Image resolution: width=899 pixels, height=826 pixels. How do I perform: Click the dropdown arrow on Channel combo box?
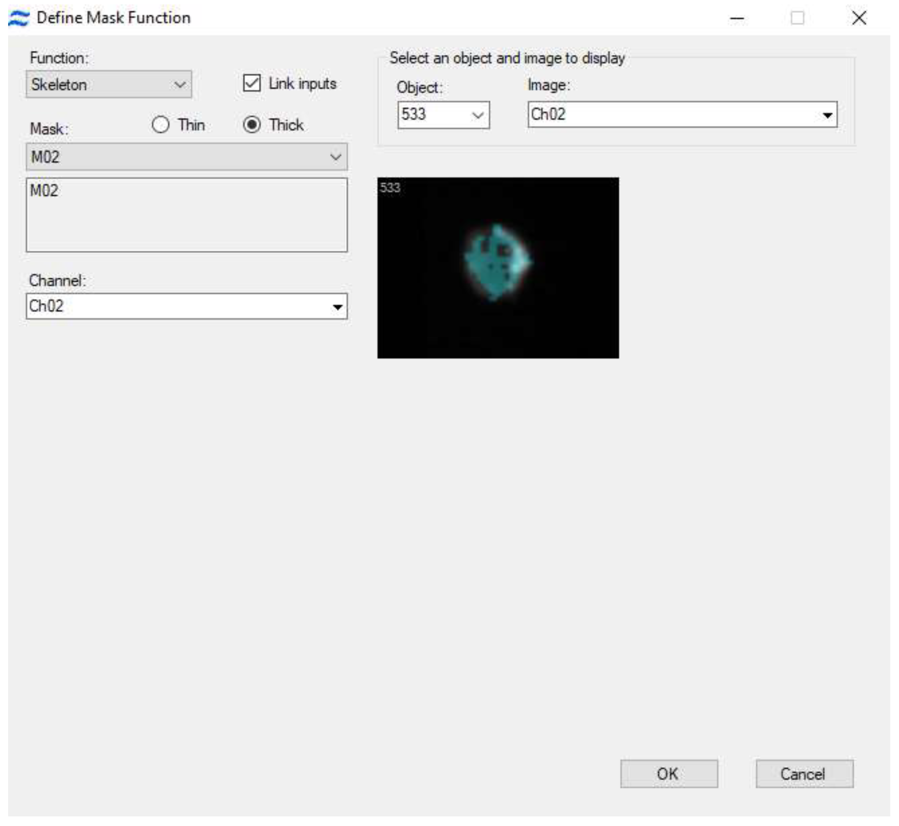[x=338, y=307]
